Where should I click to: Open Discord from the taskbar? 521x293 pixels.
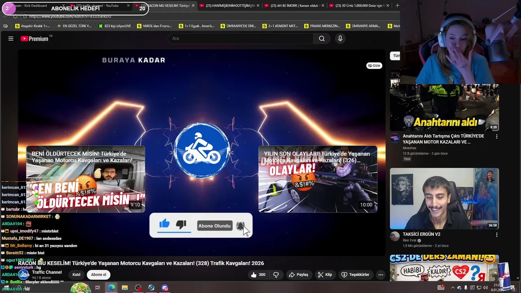tap(164, 288)
